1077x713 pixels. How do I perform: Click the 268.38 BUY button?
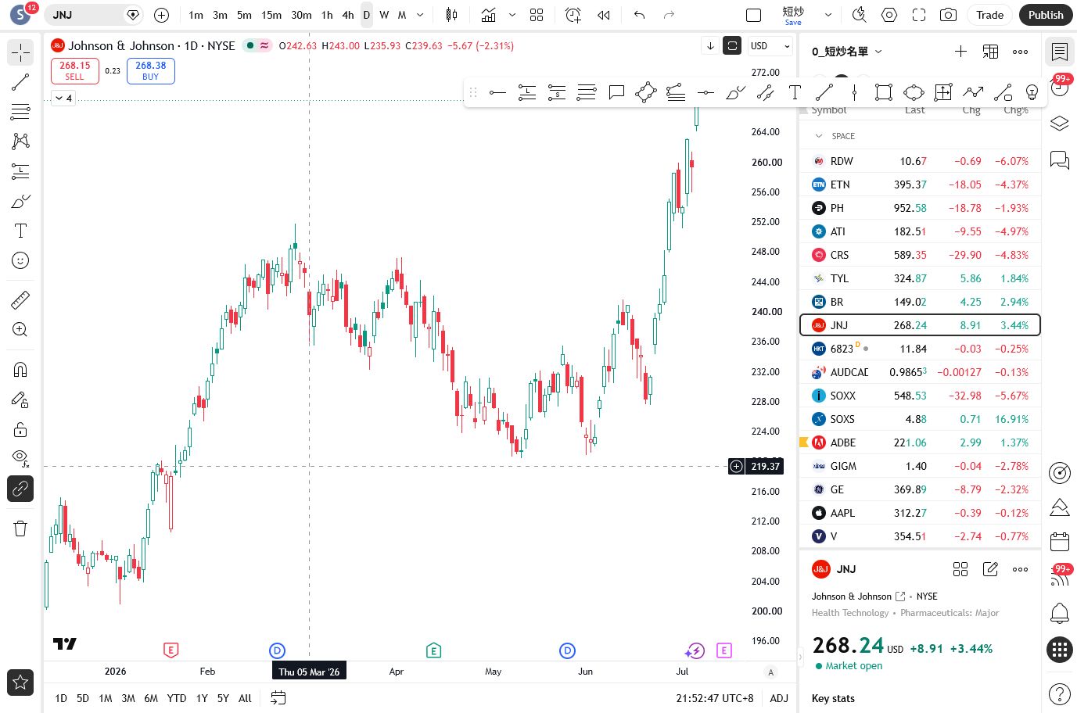(151, 71)
